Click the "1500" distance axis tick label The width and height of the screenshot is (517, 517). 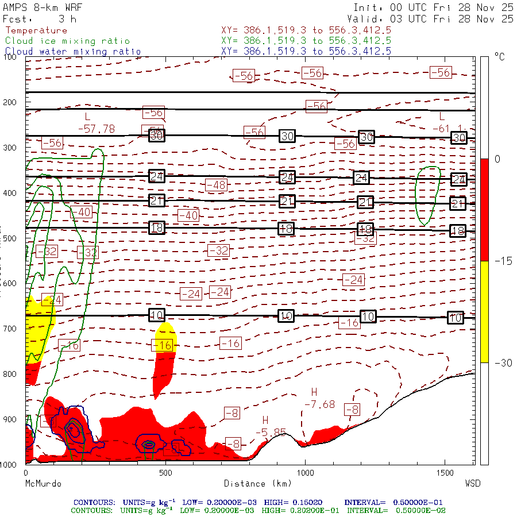445,473
